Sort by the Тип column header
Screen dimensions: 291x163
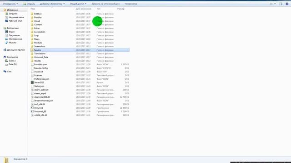coord(98,9)
